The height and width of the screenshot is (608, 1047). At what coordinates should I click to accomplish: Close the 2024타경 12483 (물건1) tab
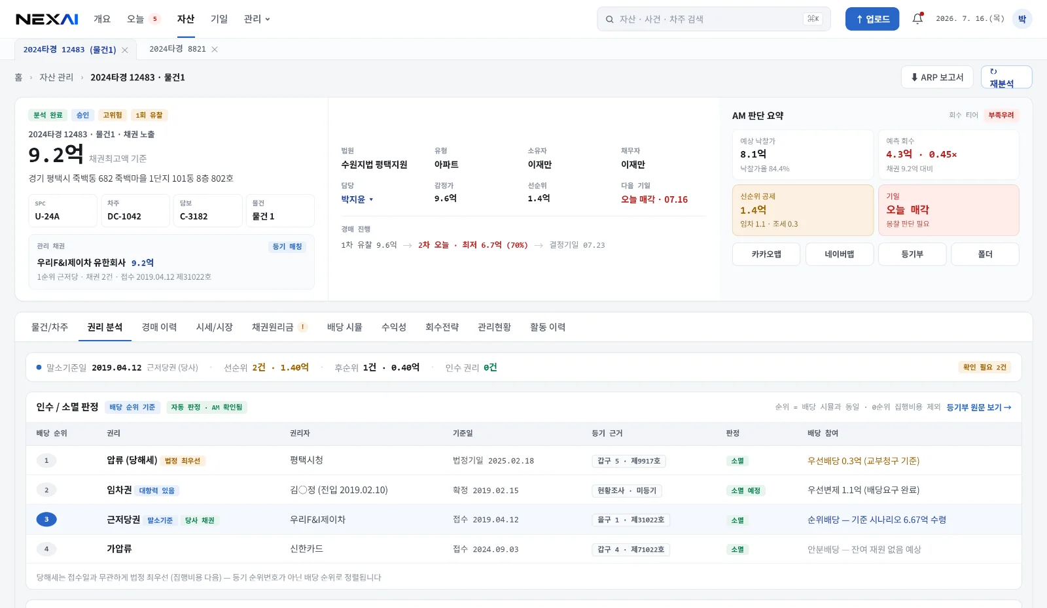pyautogui.click(x=125, y=50)
